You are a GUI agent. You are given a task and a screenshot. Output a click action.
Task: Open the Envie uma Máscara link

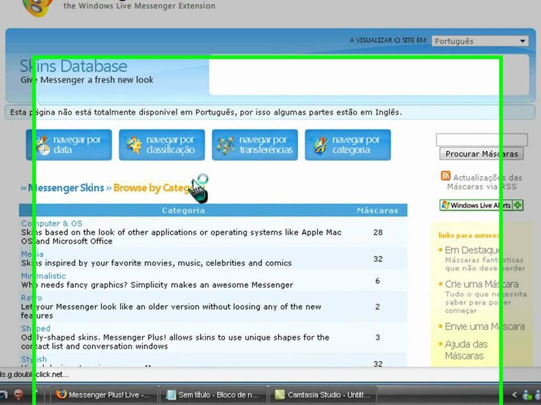[x=485, y=326]
